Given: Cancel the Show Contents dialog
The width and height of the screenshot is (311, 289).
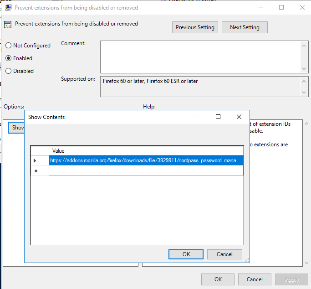Looking at the screenshot, I should tap(224, 254).
